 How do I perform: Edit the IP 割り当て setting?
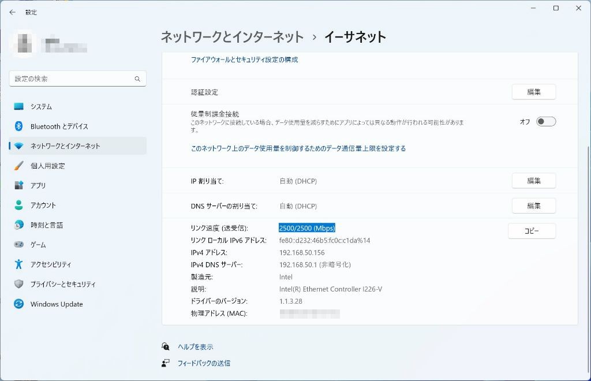click(533, 181)
